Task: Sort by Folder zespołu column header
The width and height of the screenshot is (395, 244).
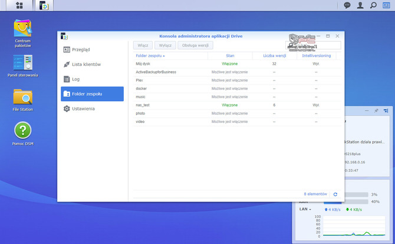Action: coord(170,56)
